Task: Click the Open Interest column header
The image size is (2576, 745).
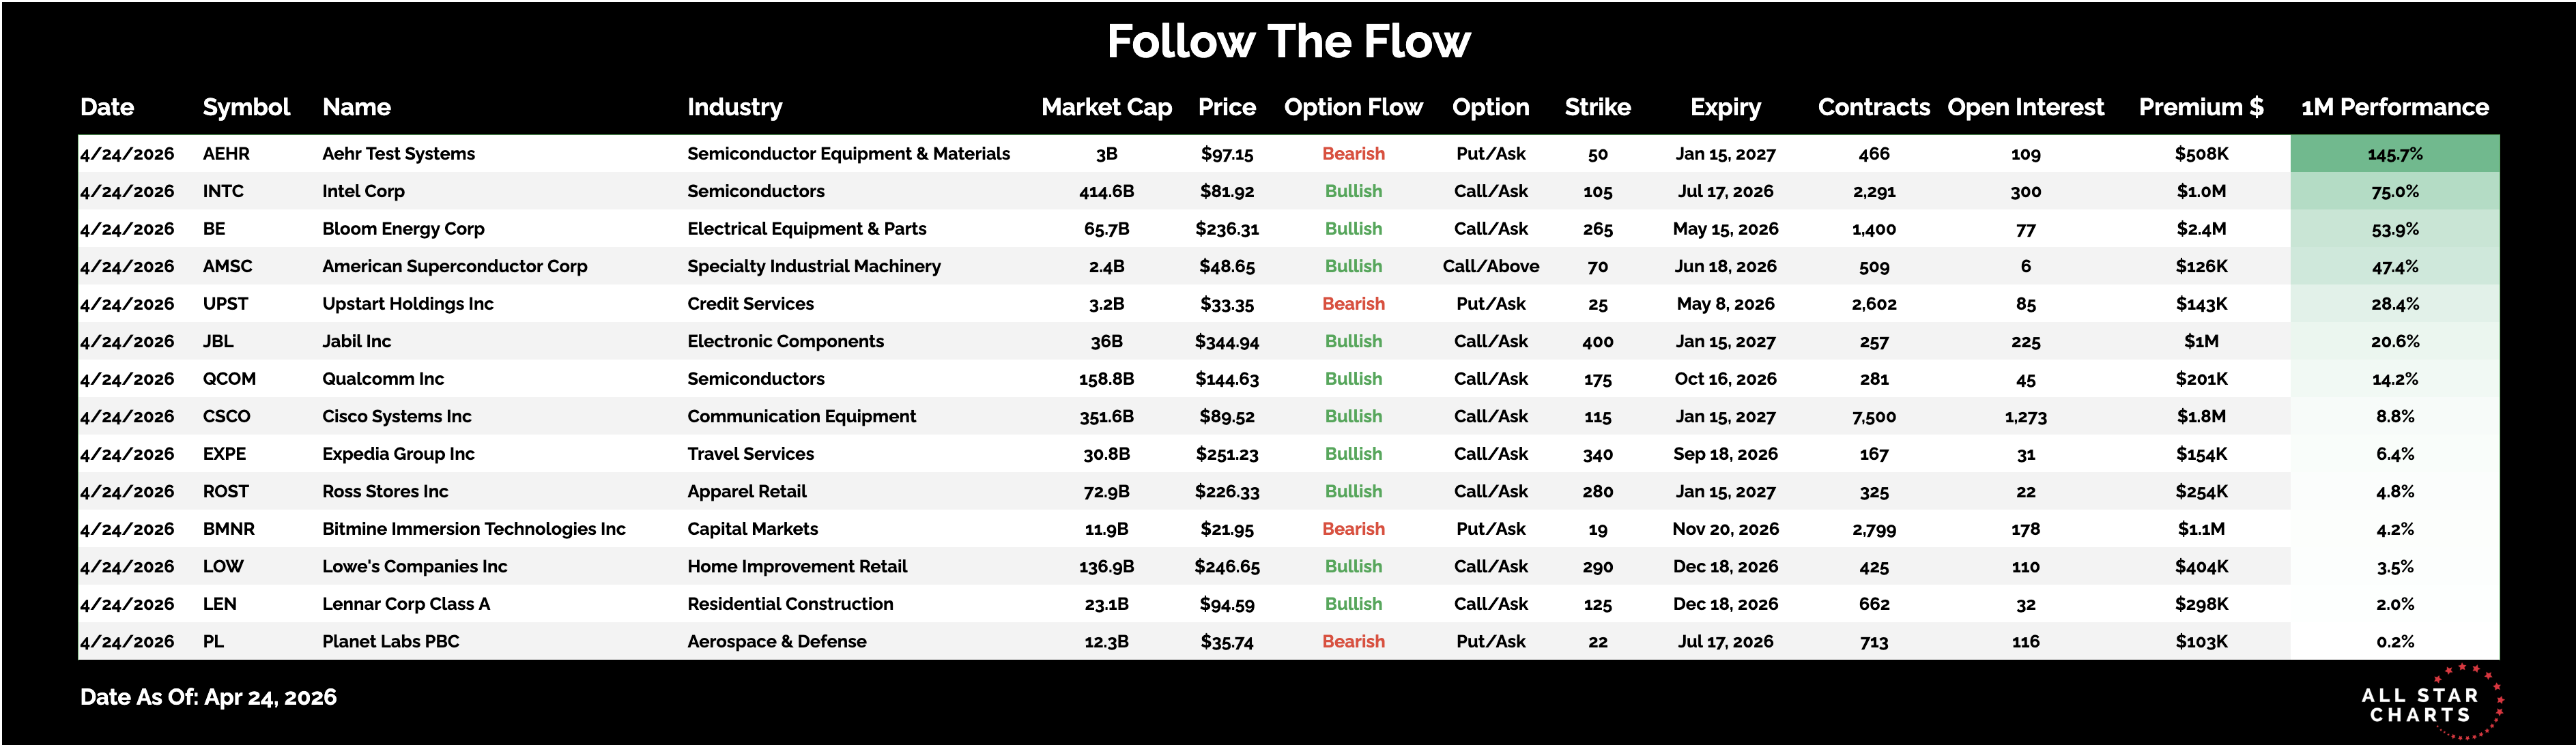Action: 2025,107
